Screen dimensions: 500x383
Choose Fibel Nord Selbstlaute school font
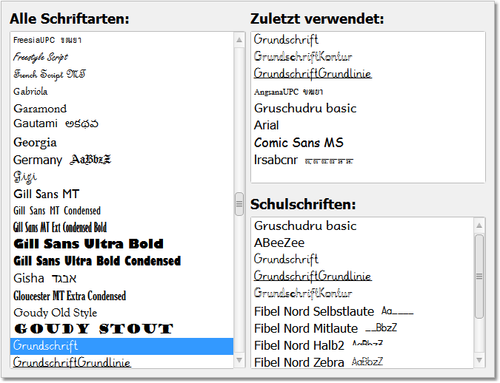(x=362, y=311)
